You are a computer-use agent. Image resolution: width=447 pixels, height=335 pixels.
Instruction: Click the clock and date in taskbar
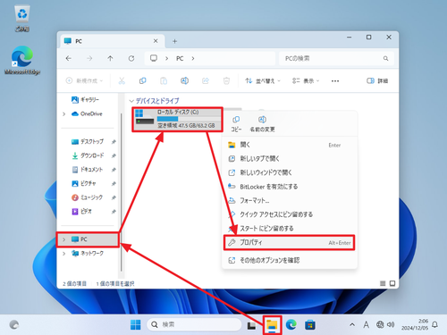coord(415,324)
